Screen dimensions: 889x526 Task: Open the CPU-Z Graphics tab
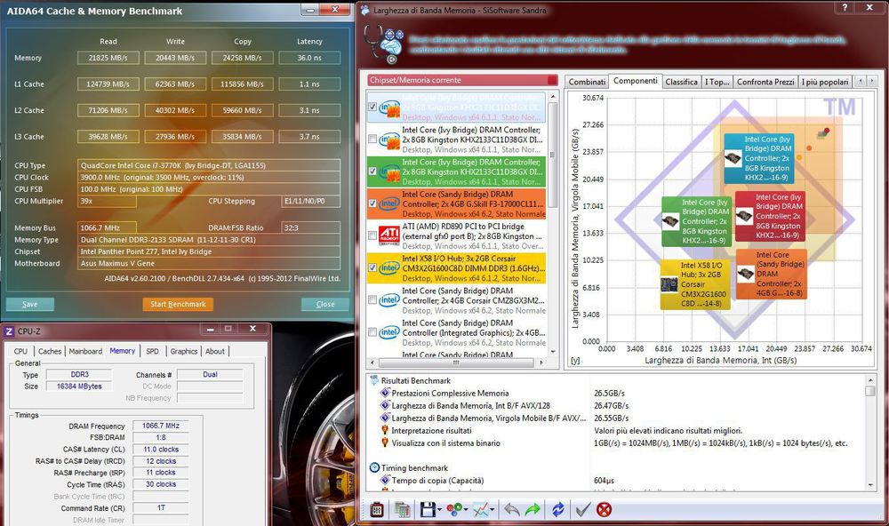(x=184, y=351)
